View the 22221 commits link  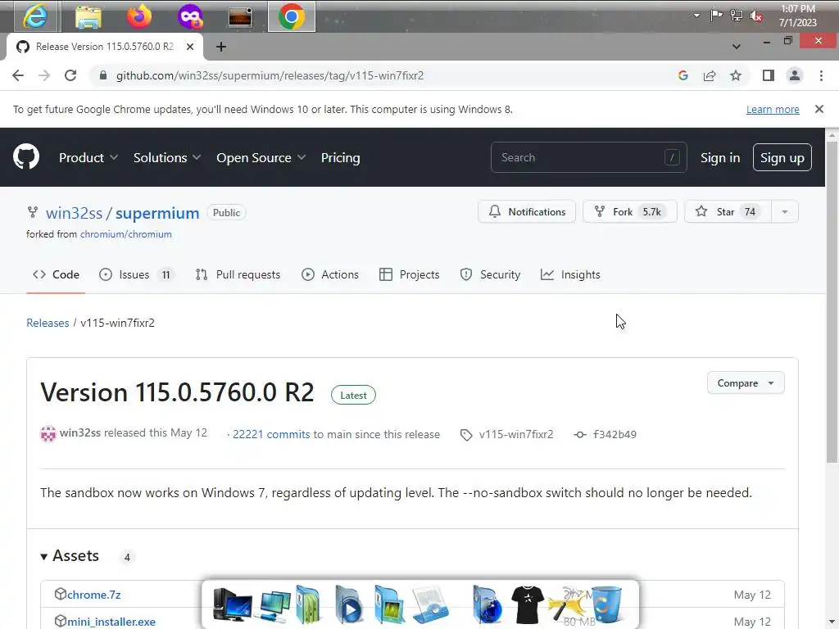click(x=270, y=434)
